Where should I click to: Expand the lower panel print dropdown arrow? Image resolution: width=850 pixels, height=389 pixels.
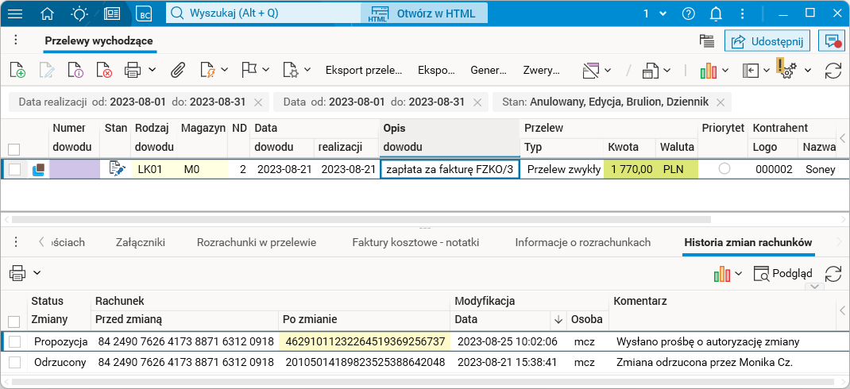tap(37, 273)
